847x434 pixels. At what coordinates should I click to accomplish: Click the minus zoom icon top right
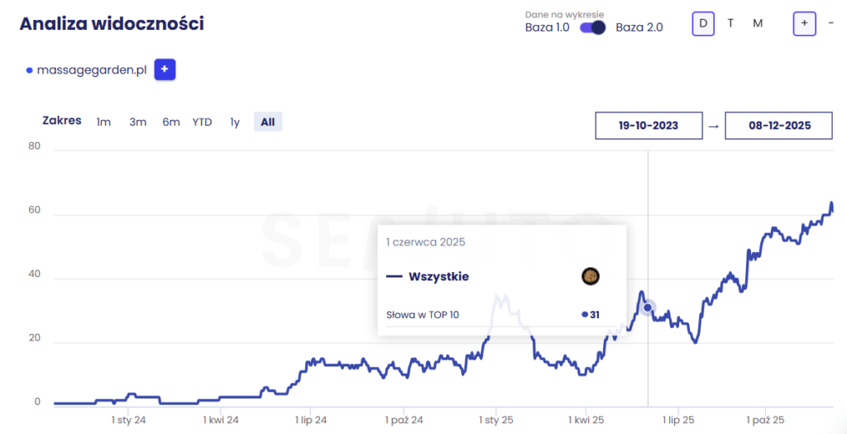tap(830, 23)
